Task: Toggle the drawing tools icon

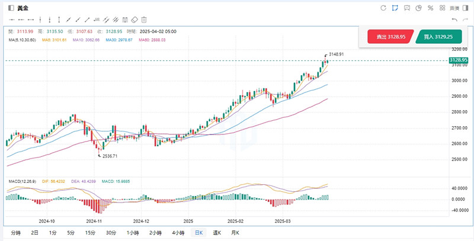Action: 395,8
